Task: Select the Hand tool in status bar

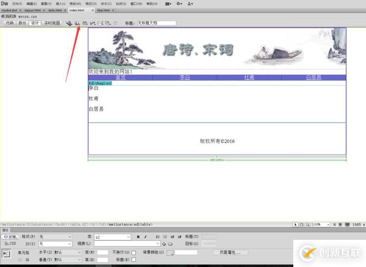Action: point(302,225)
